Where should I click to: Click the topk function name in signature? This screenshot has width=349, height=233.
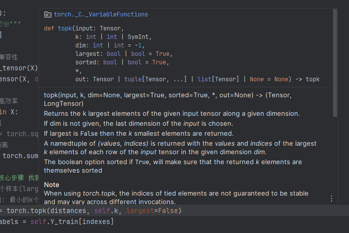65,28
